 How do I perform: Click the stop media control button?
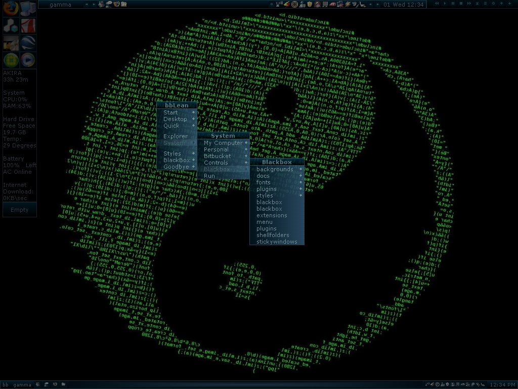pos(461,4)
